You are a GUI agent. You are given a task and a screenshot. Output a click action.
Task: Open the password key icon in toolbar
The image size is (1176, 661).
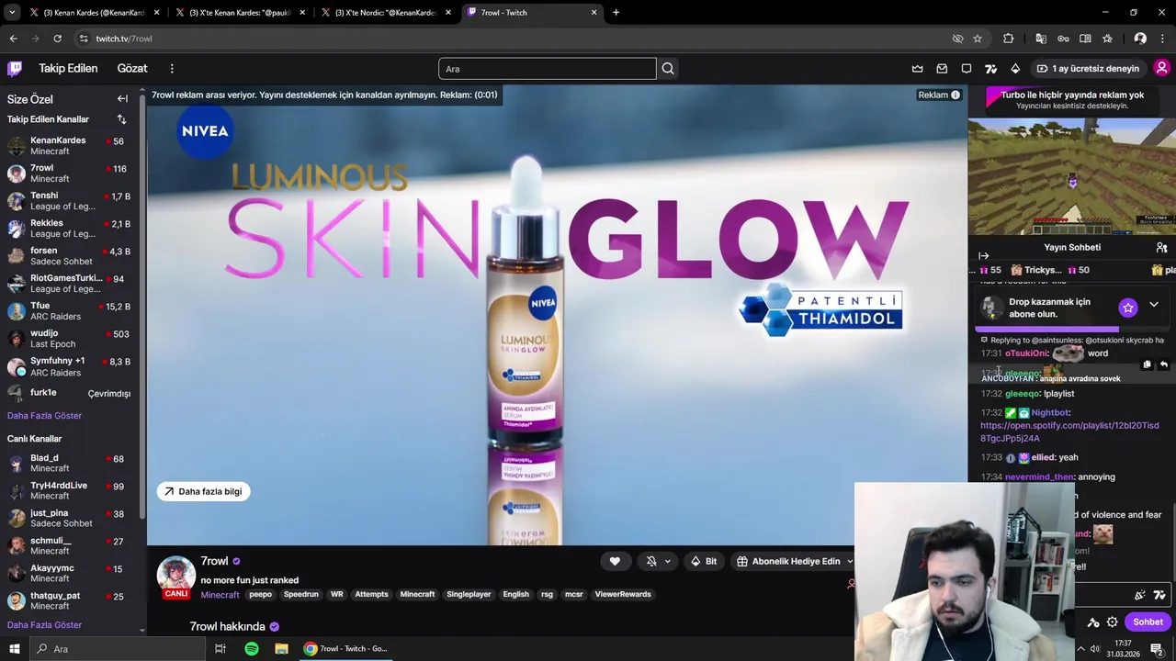pos(1063,39)
